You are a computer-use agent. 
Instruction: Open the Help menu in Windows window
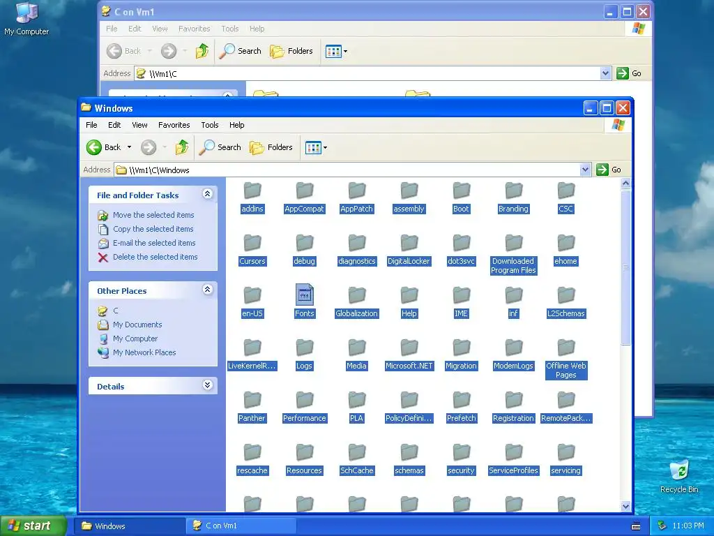tap(237, 125)
